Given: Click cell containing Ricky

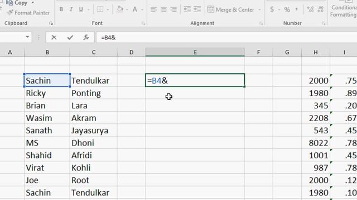Looking at the screenshot, I should (x=47, y=93).
